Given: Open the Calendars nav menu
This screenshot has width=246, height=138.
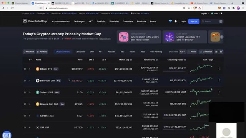Looking at the screenshot, I should (x=128, y=21).
